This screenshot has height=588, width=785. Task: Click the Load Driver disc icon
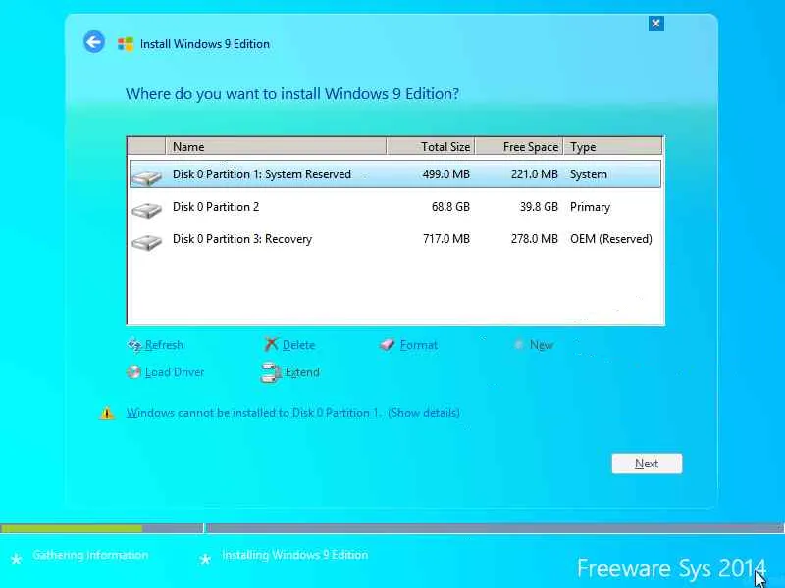click(133, 372)
